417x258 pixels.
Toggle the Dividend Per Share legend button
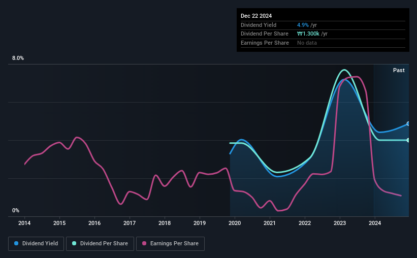100,244
